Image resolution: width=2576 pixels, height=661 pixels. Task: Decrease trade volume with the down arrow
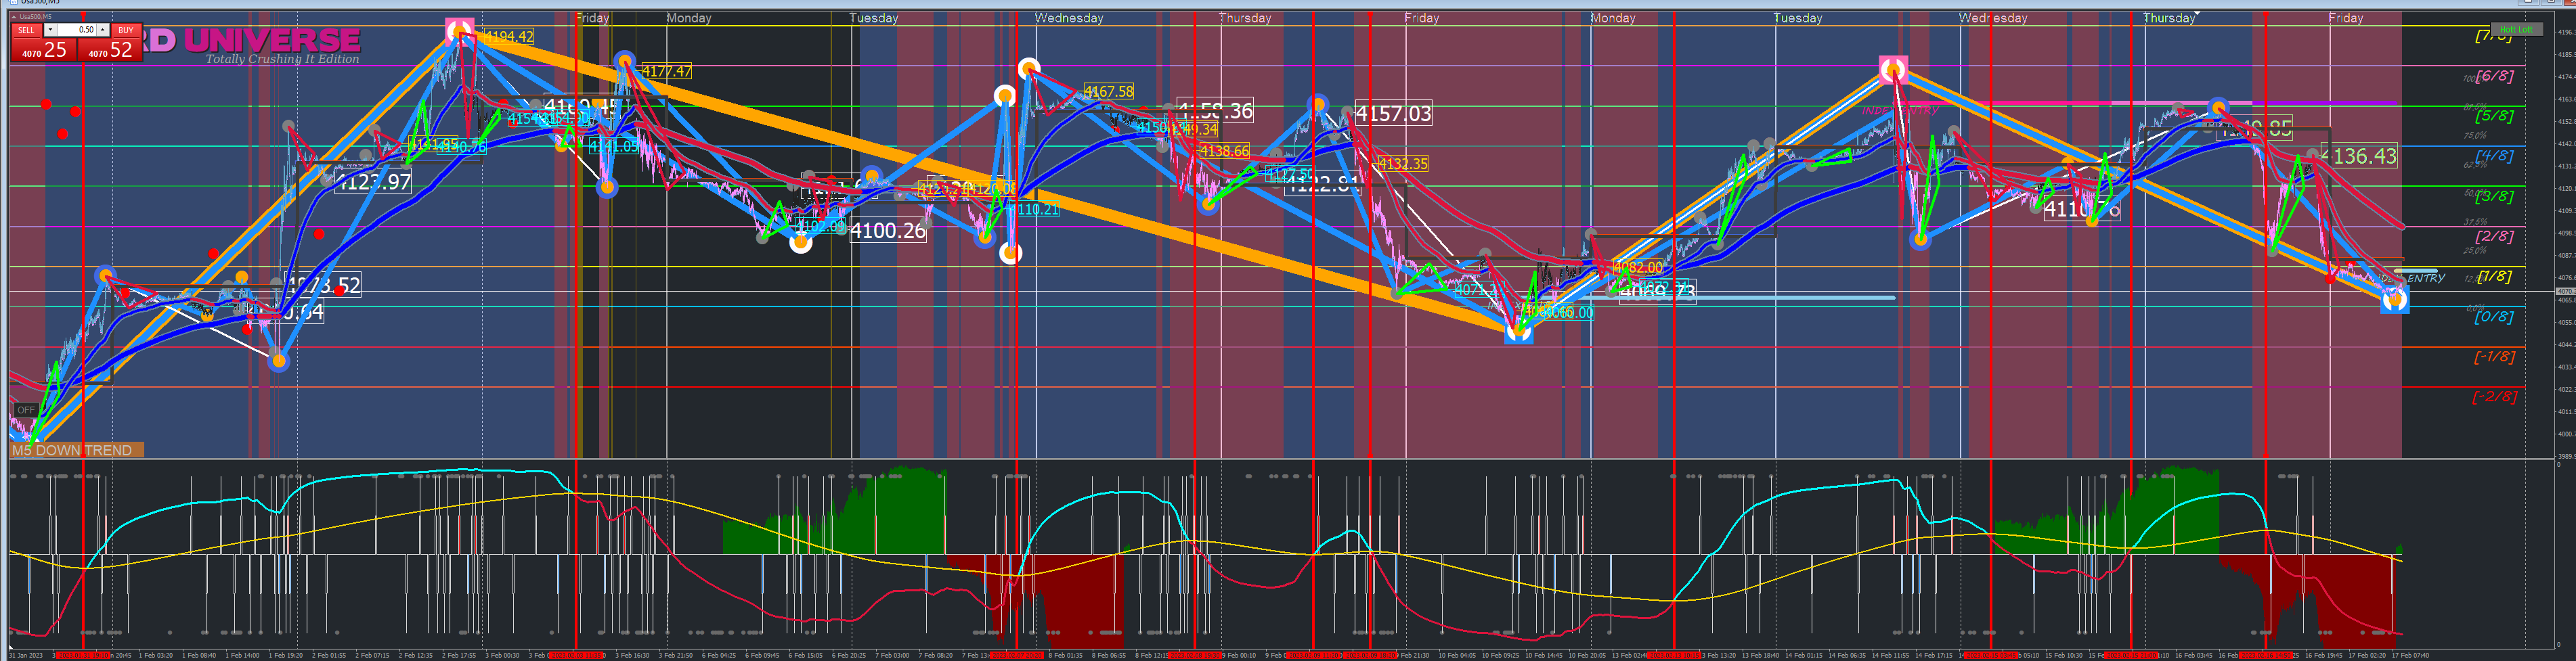50,30
